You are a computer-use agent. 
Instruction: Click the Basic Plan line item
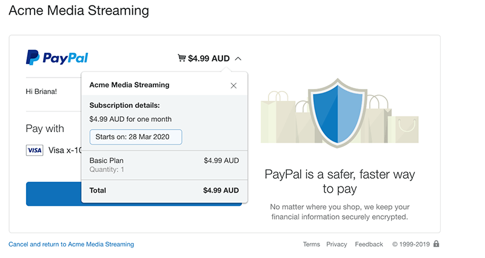(x=107, y=160)
